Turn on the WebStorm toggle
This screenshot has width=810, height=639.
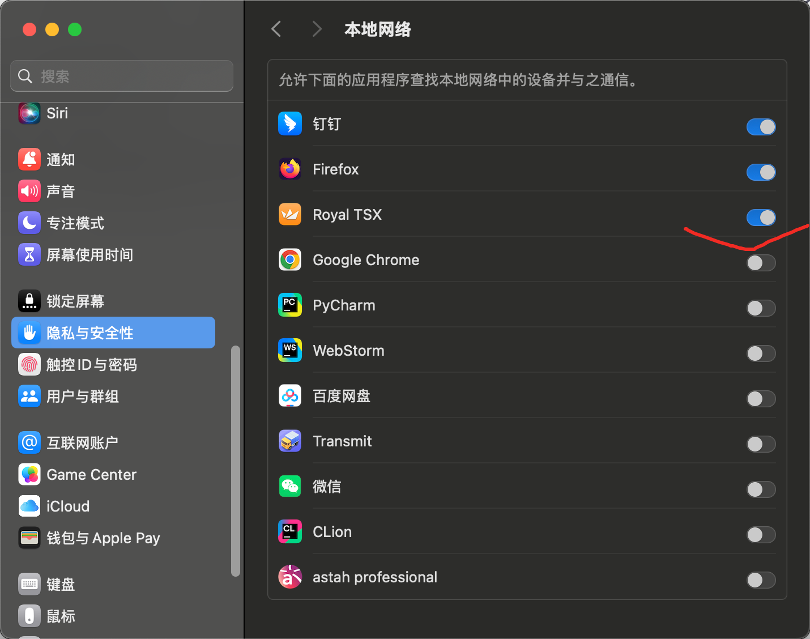coord(761,353)
